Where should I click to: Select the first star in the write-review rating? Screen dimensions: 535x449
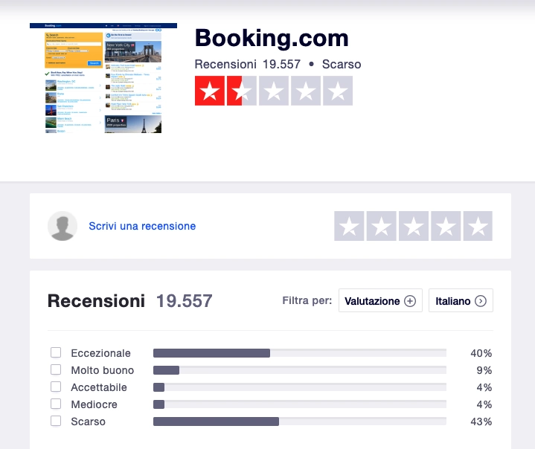(349, 226)
